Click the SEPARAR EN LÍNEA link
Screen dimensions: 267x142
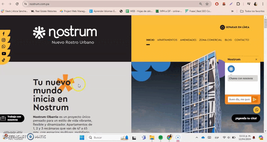(x=237, y=27)
